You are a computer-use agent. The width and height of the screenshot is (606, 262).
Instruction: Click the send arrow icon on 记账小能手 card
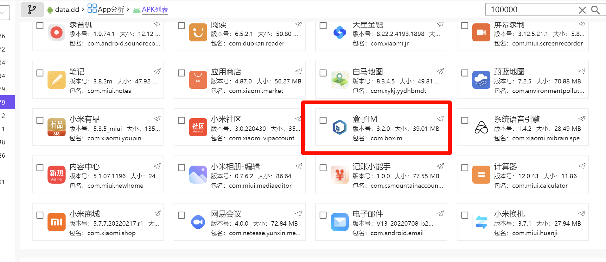tap(440, 166)
